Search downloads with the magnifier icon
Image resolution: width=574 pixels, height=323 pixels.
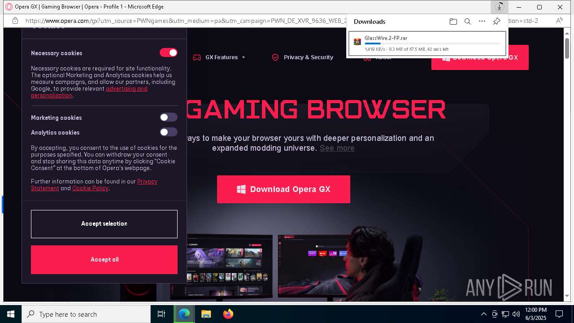point(468,22)
